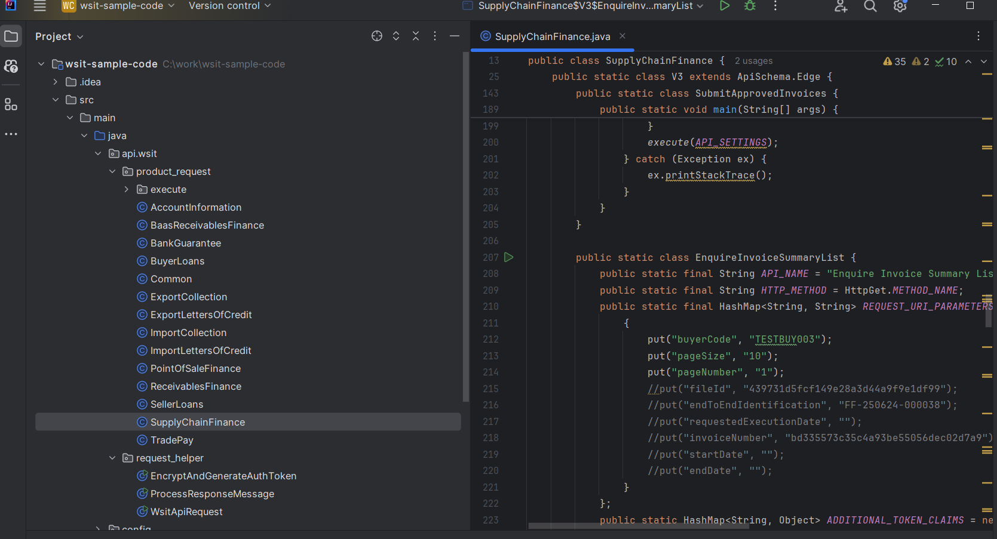Click the green Run button in the title bar
The height and width of the screenshot is (539, 997).
coord(725,5)
